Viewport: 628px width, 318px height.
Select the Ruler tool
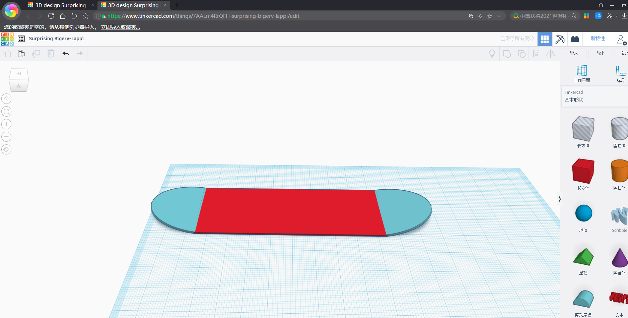tap(621, 74)
